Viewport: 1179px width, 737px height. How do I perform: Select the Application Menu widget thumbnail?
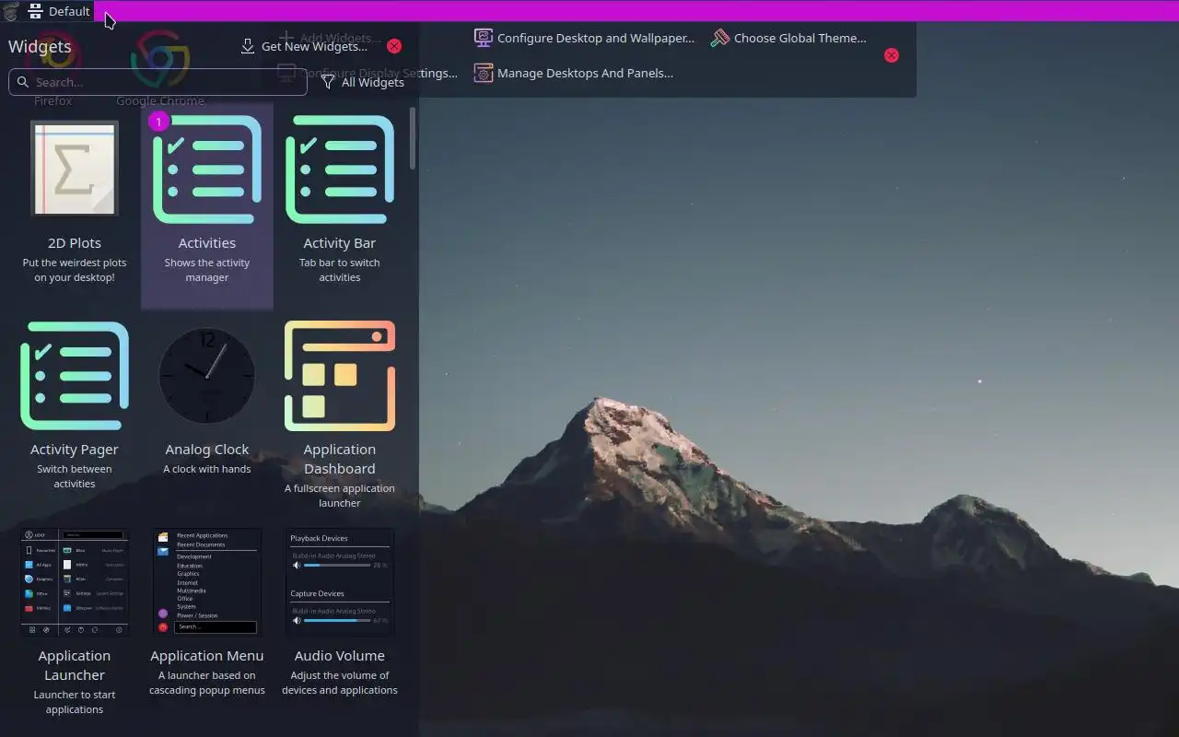(x=207, y=582)
